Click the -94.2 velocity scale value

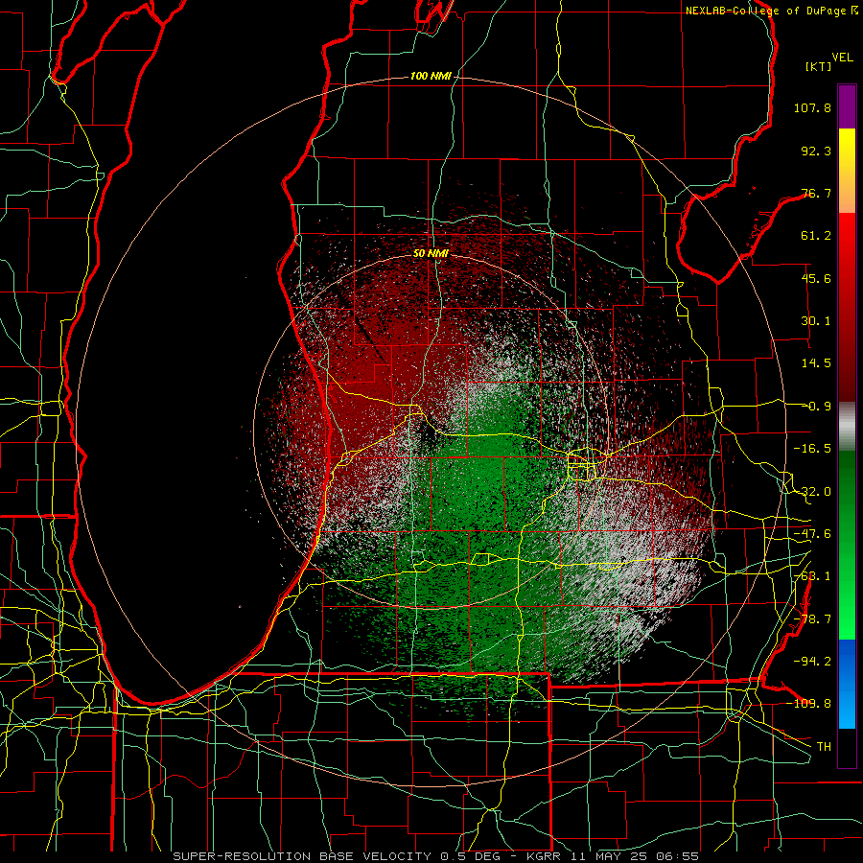[812, 661]
